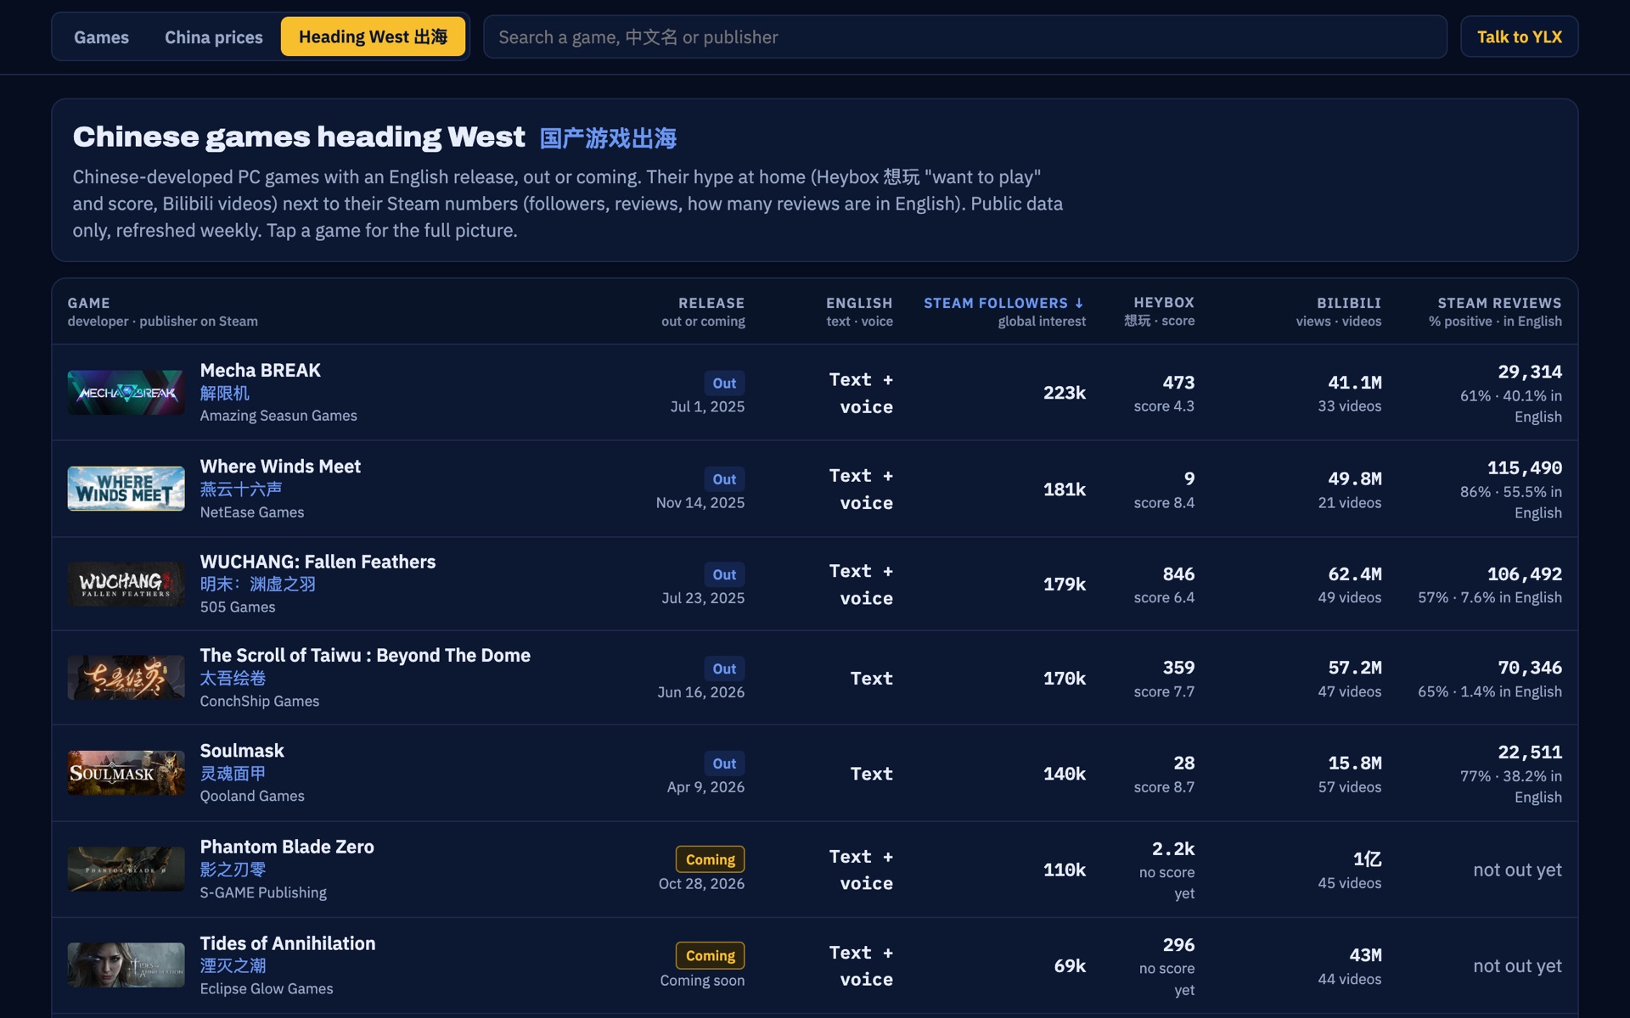Image resolution: width=1630 pixels, height=1018 pixels.
Task: Click Coming badge for Tides of Annihilation
Action: [710, 955]
